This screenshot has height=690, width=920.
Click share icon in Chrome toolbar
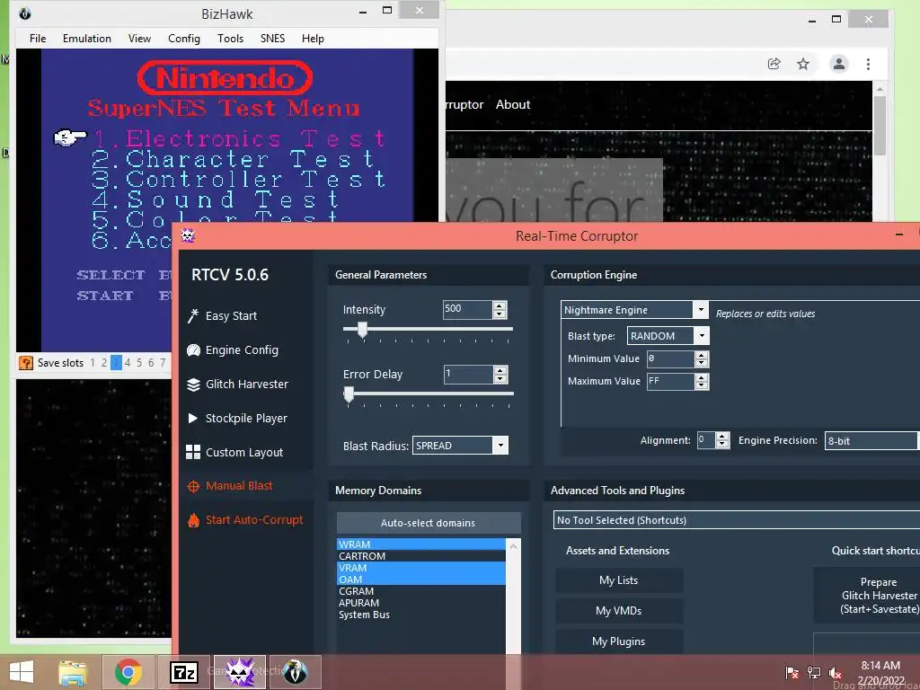tap(774, 64)
